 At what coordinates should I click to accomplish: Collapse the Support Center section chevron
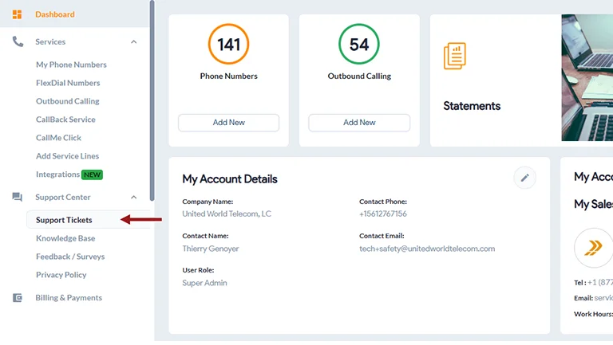click(133, 197)
